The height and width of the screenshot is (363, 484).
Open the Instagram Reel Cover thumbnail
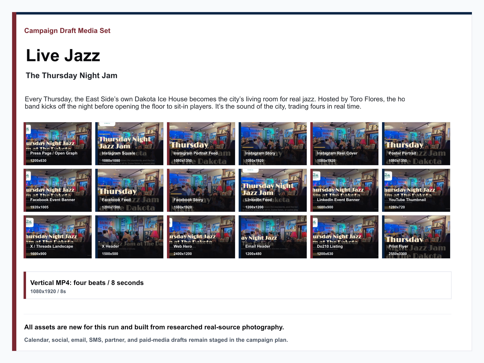coord(344,144)
